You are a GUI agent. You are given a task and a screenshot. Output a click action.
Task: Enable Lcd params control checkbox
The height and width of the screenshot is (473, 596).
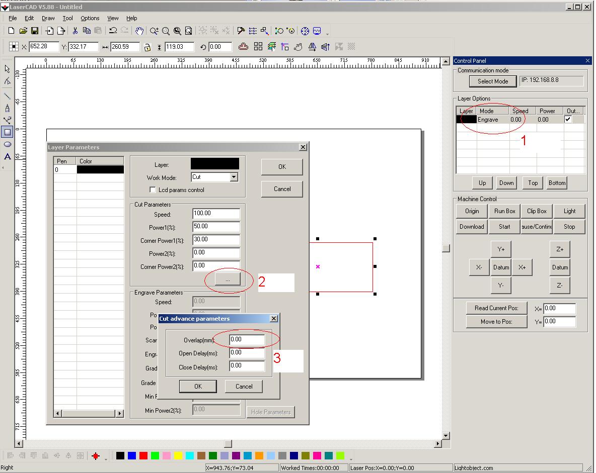153,190
